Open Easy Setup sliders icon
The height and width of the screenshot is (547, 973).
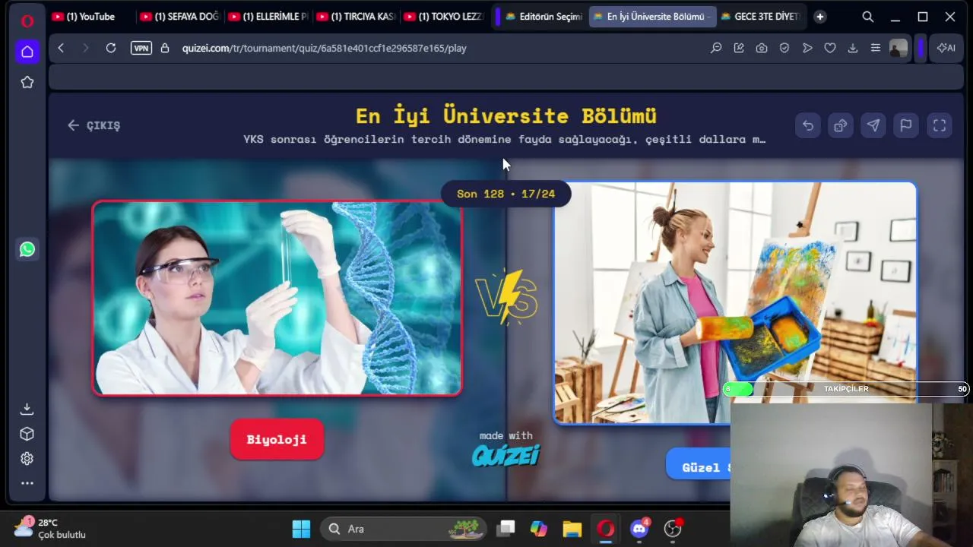(876, 48)
